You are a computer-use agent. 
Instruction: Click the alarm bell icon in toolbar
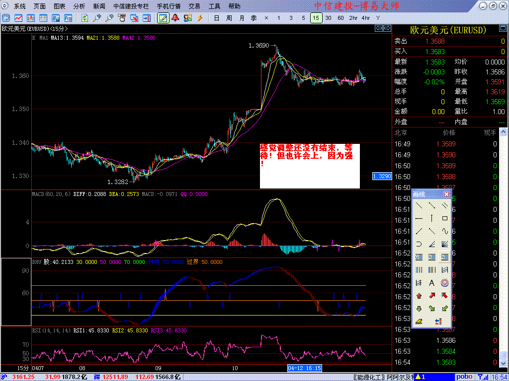tap(175, 18)
